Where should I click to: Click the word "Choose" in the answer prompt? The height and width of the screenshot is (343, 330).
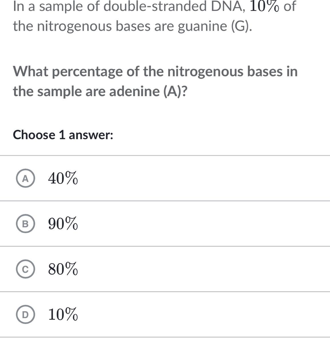pyautogui.click(x=34, y=135)
